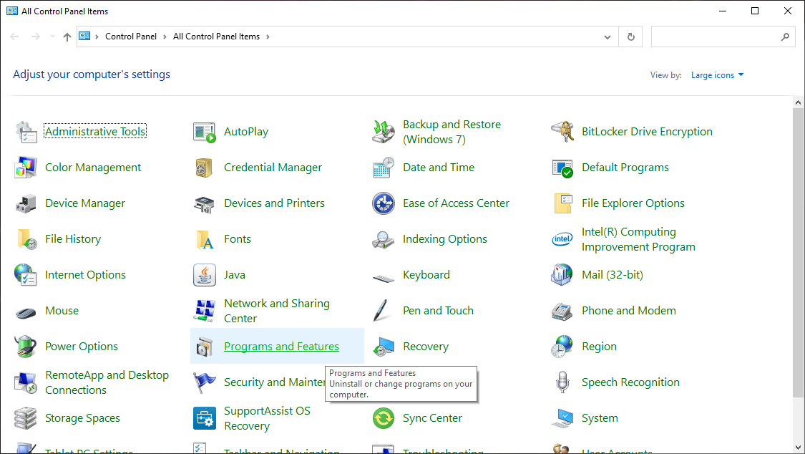Expand the address bar history dropdown
This screenshot has width=805, height=454.
tap(608, 37)
